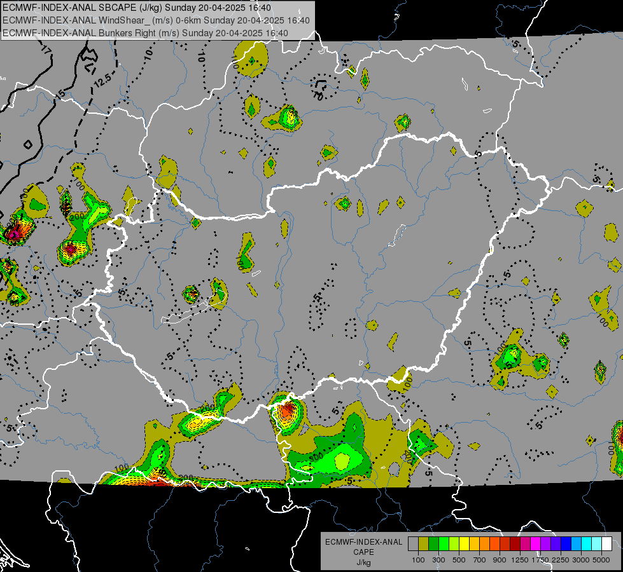Click the 15 contour label on the solid line
The width and height of the screenshot is (623, 572).
[60, 94]
